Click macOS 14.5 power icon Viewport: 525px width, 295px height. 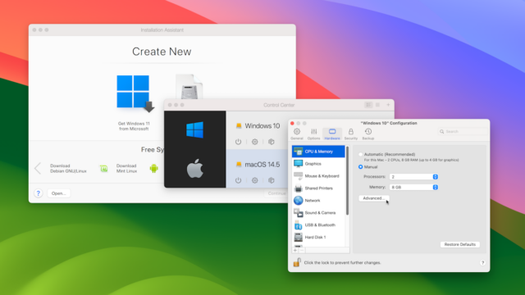(238, 180)
